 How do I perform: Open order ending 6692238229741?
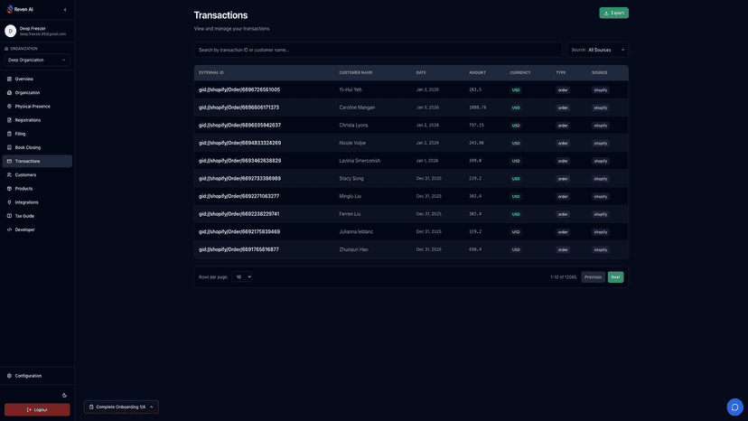pyautogui.click(x=239, y=214)
